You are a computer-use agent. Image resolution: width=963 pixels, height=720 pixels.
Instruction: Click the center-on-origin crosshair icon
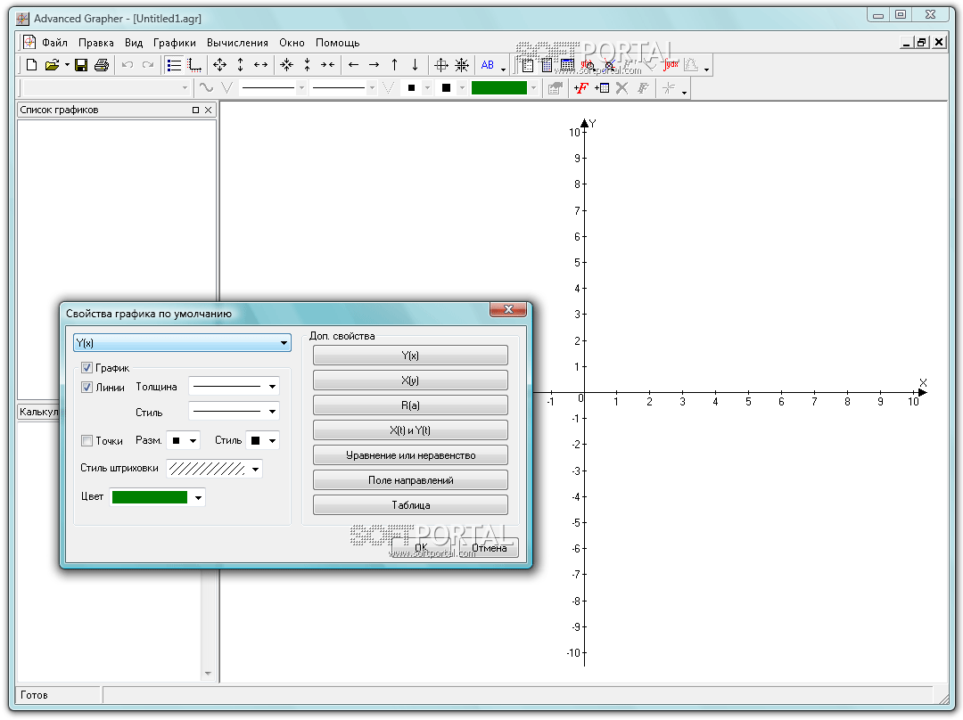tap(441, 64)
